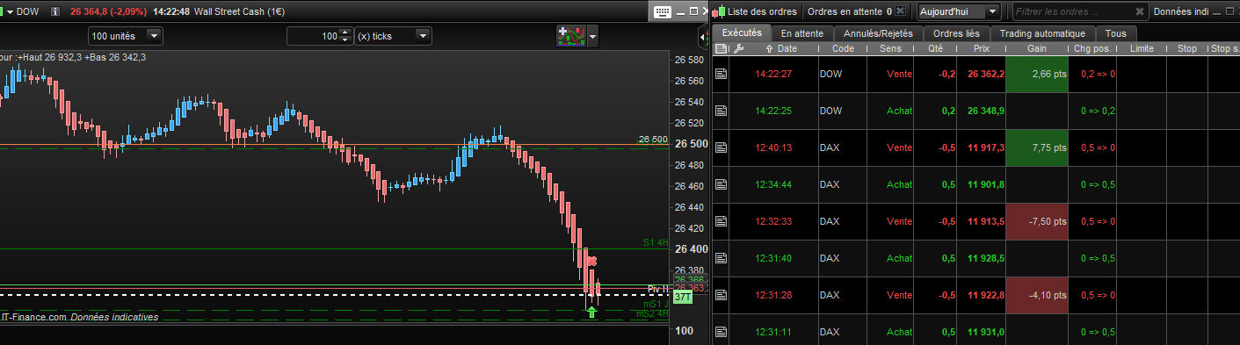Click the S1 4H support label
1240x345 pixels.
[655, 242]
